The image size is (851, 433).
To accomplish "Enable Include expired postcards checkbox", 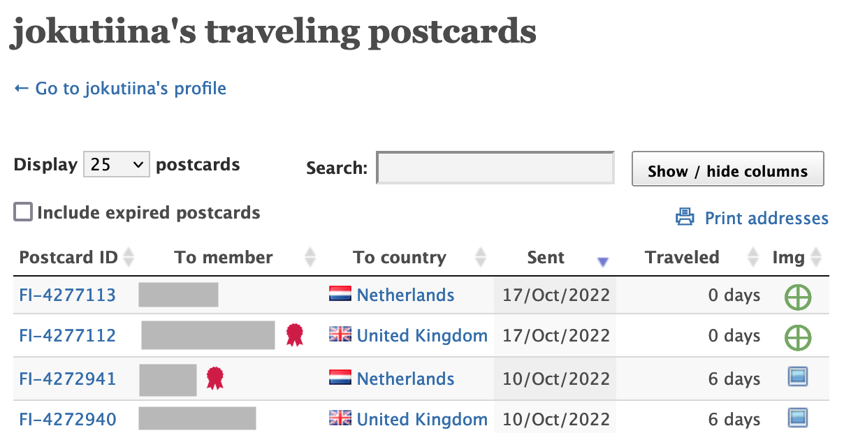I will [x=24, y=212].
